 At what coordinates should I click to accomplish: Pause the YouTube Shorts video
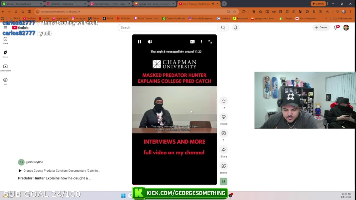pyautogui.click(x=139, y=42)
